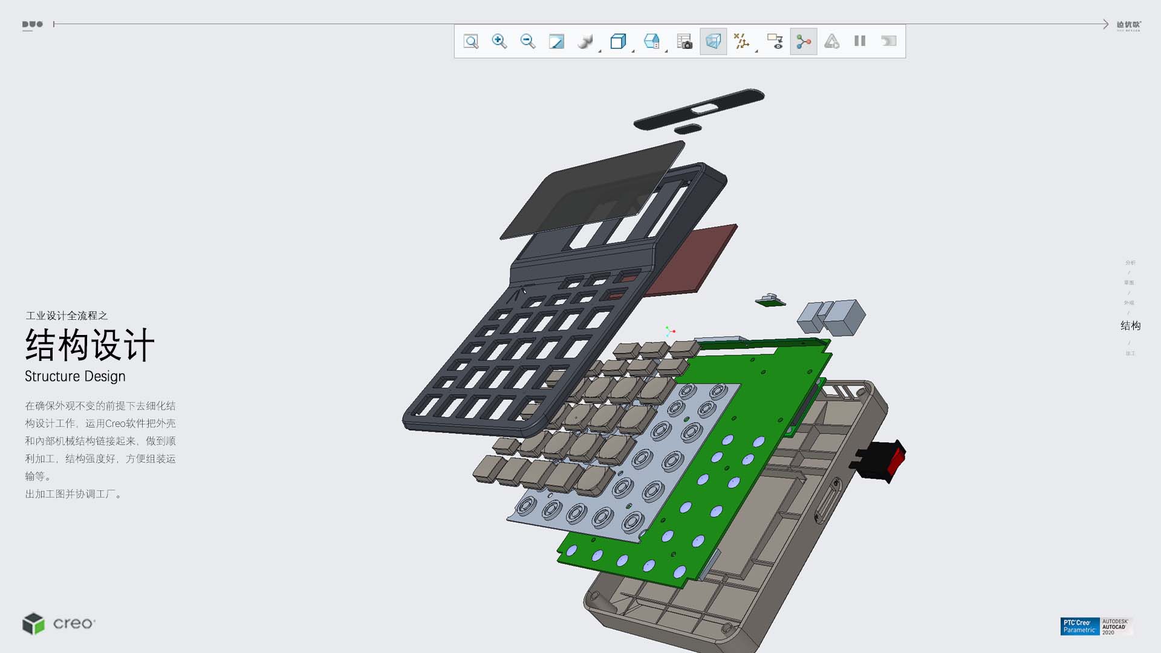Viewport: 1161px width, 653px height.
Task: Select the Display Style cube icon
Action: (x=617, y=41)
